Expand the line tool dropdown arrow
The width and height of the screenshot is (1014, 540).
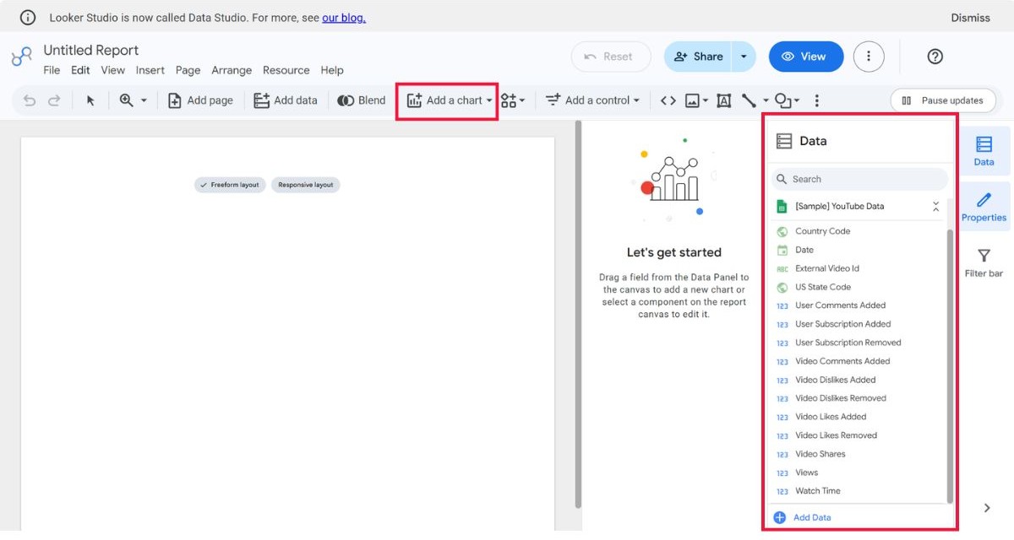[766, 100]
